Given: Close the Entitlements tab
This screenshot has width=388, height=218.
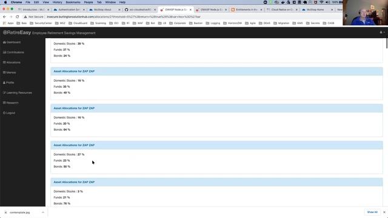Looking at the screenshot, I should (x=261, y=10).
